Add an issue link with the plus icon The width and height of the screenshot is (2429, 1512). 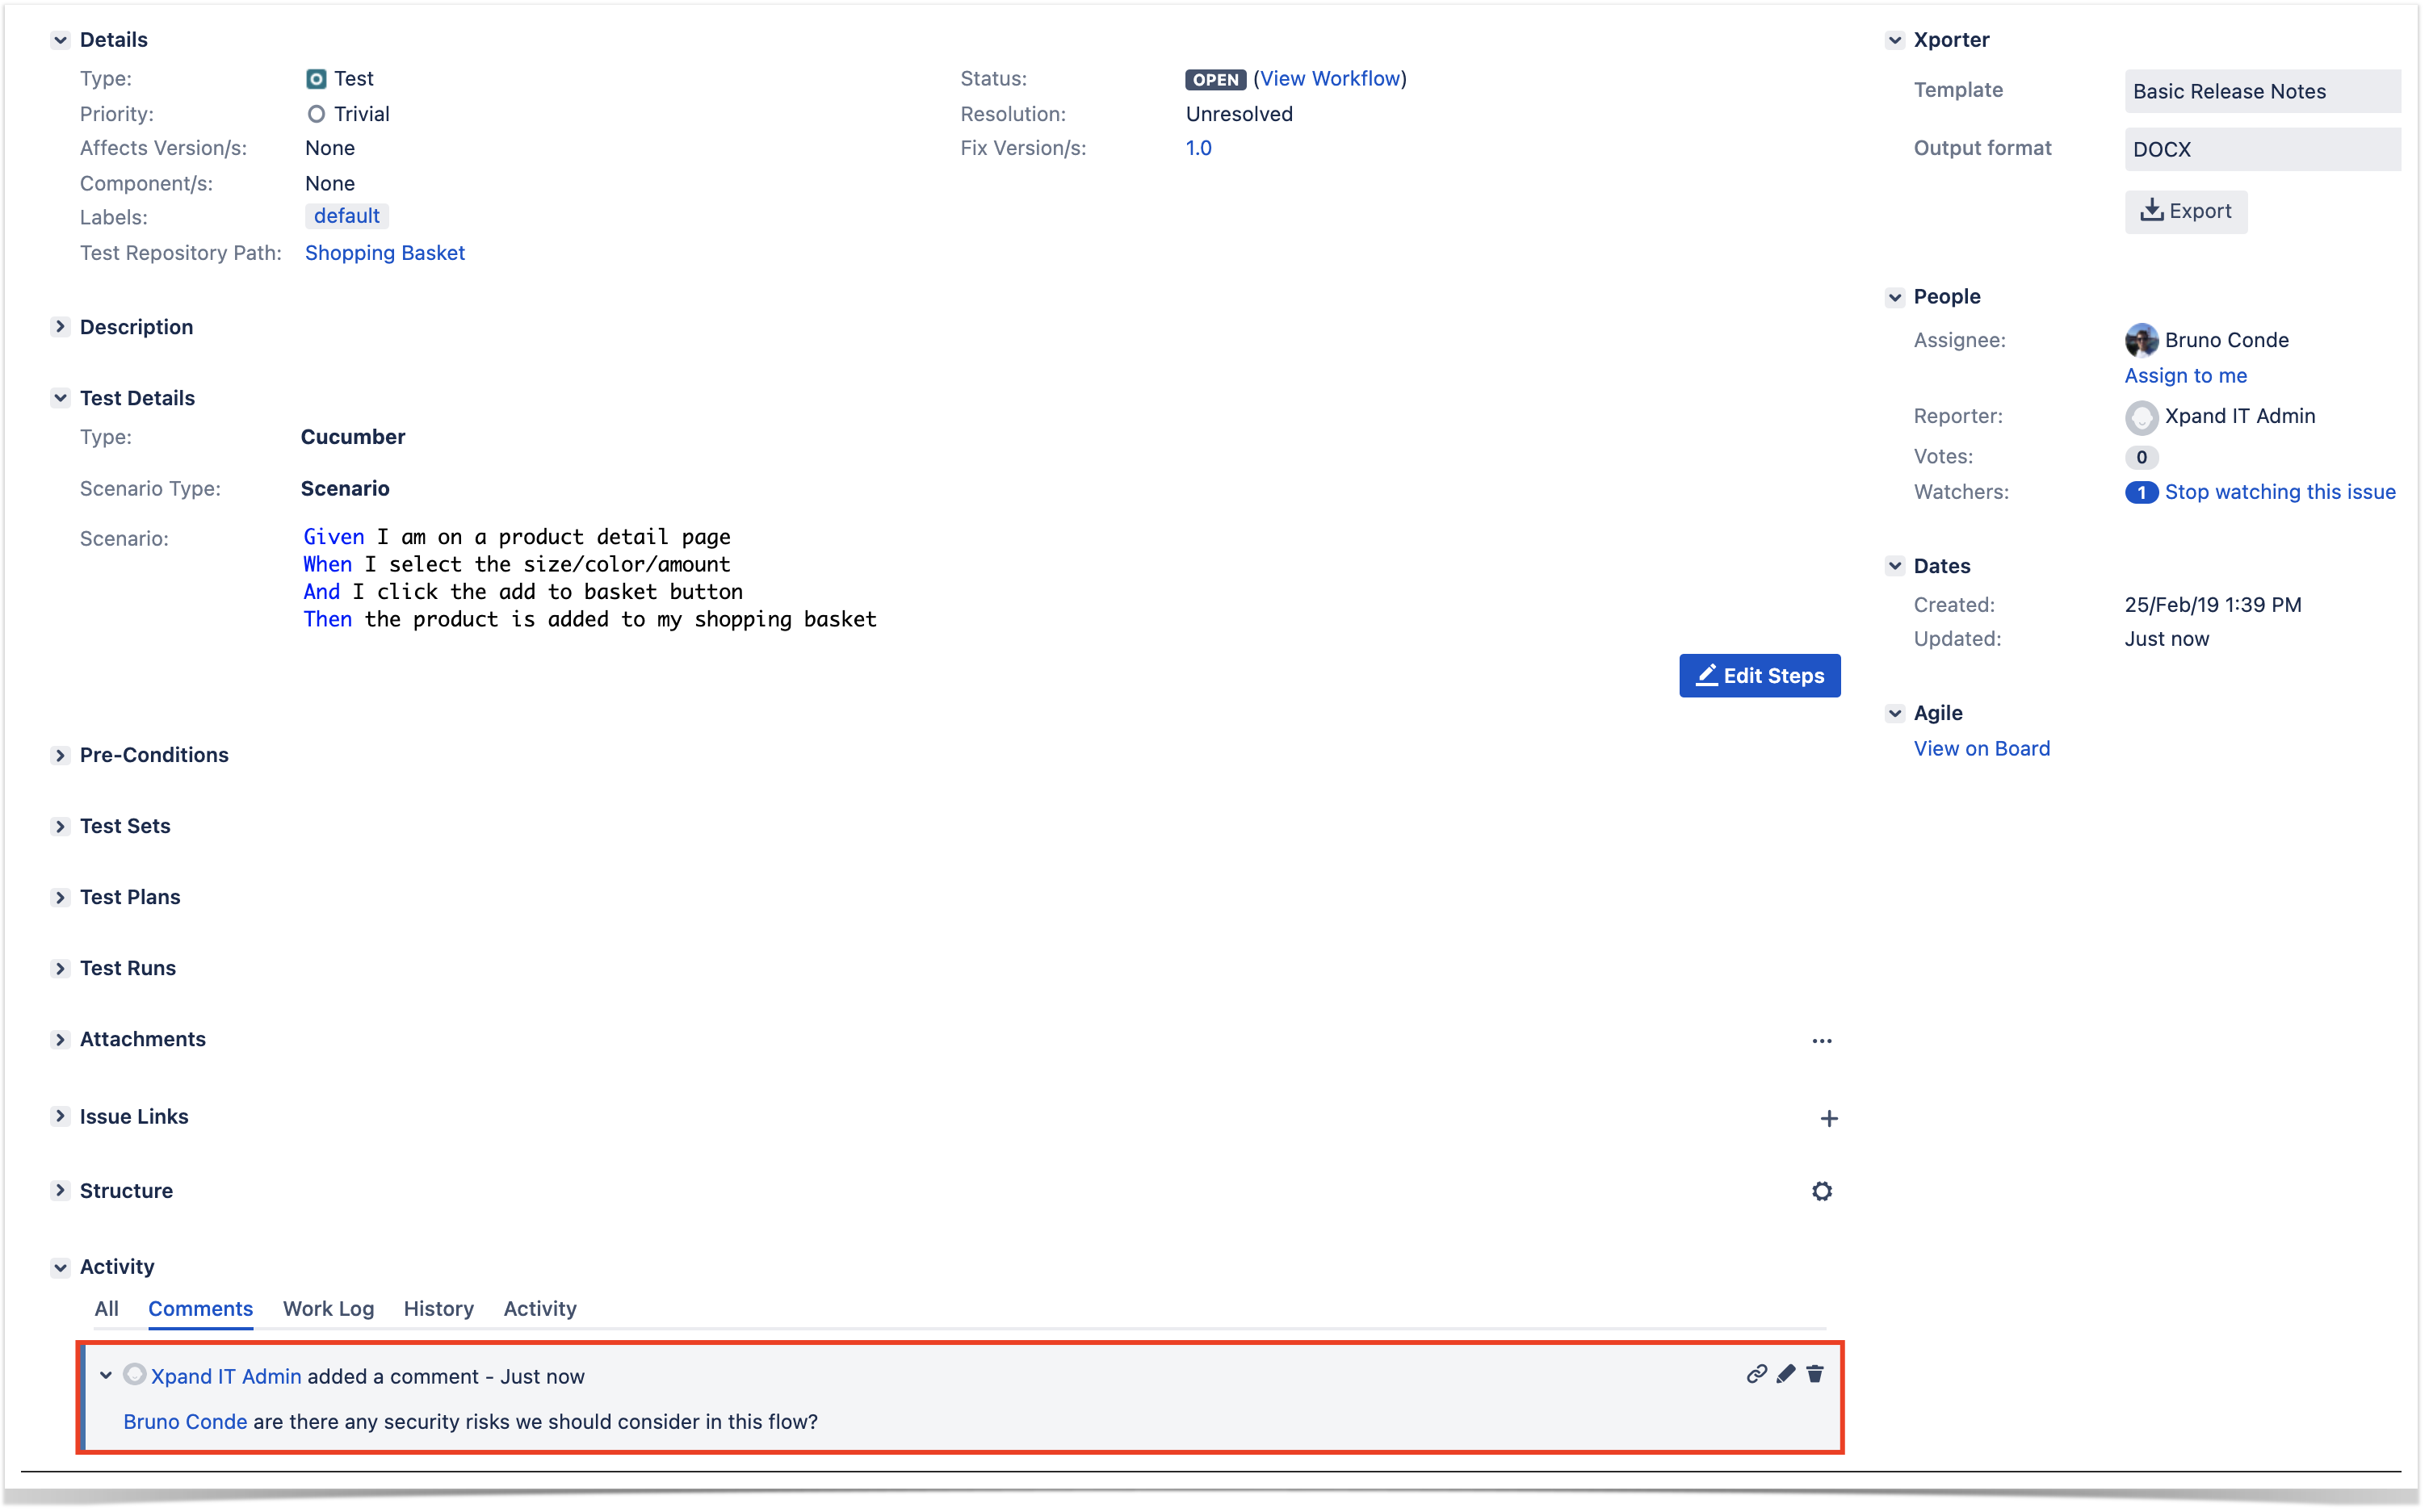coord(1829,1119)
